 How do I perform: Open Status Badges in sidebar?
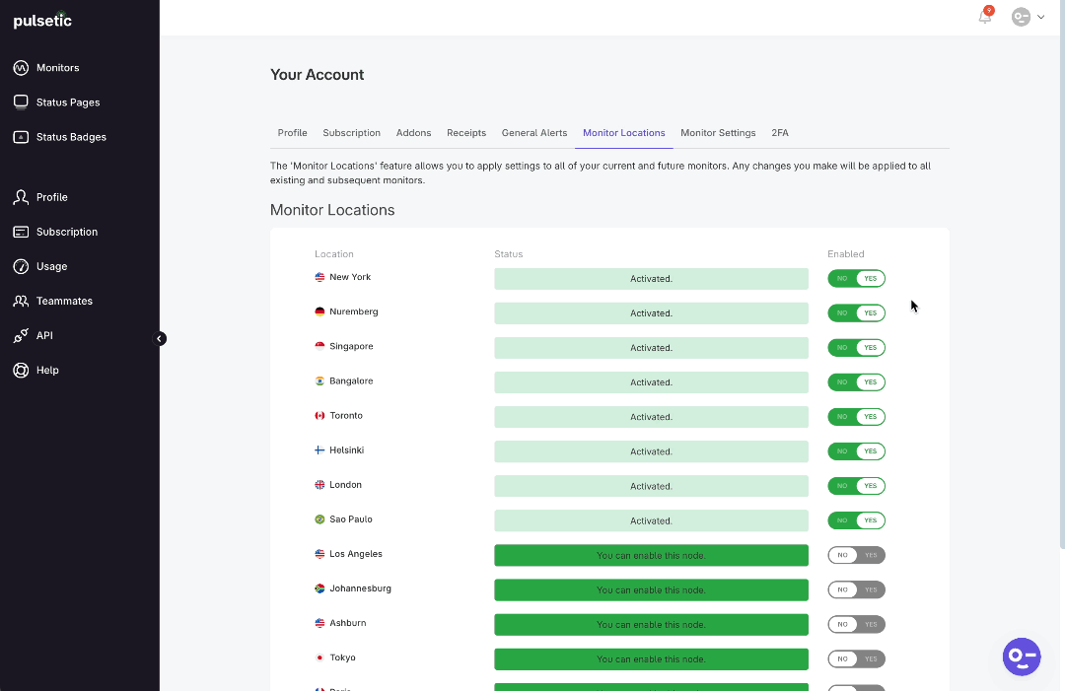click(71, 137)
